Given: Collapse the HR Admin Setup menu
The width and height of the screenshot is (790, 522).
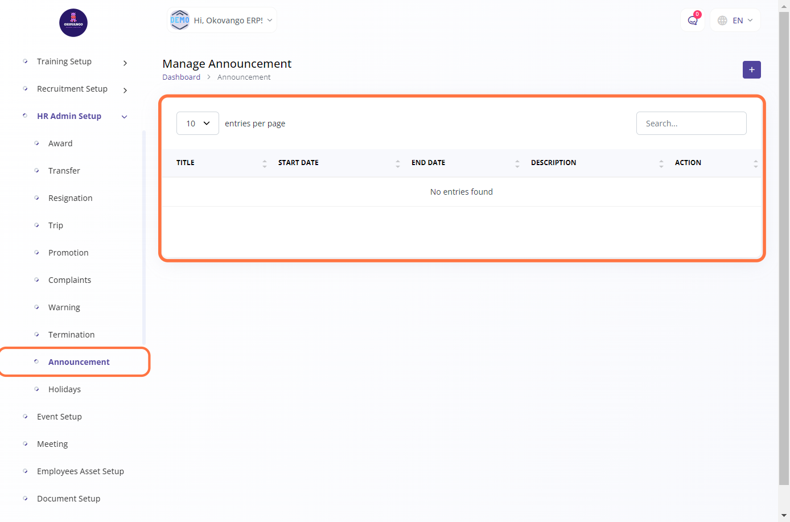Looking at the screenshot, I should point(124,117).
